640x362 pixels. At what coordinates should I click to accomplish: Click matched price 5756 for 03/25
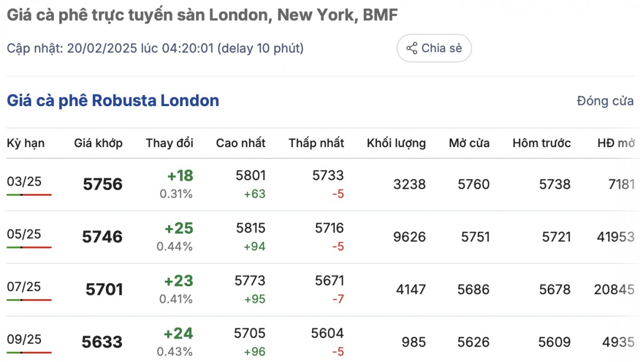(x=103, y=184)
